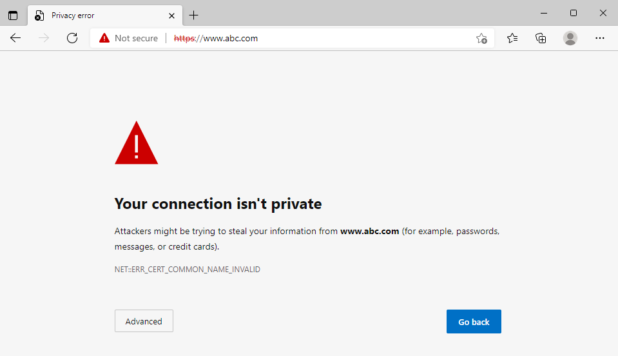This screenshot has height=356, width=618.
Task: Click the Go back button
Action: coord(474,322)
